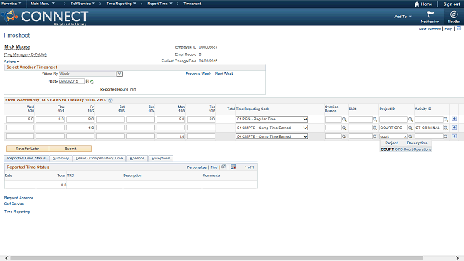Expand the Actions menu under employee name
The image size is (464, 261).
coord(12,62)
